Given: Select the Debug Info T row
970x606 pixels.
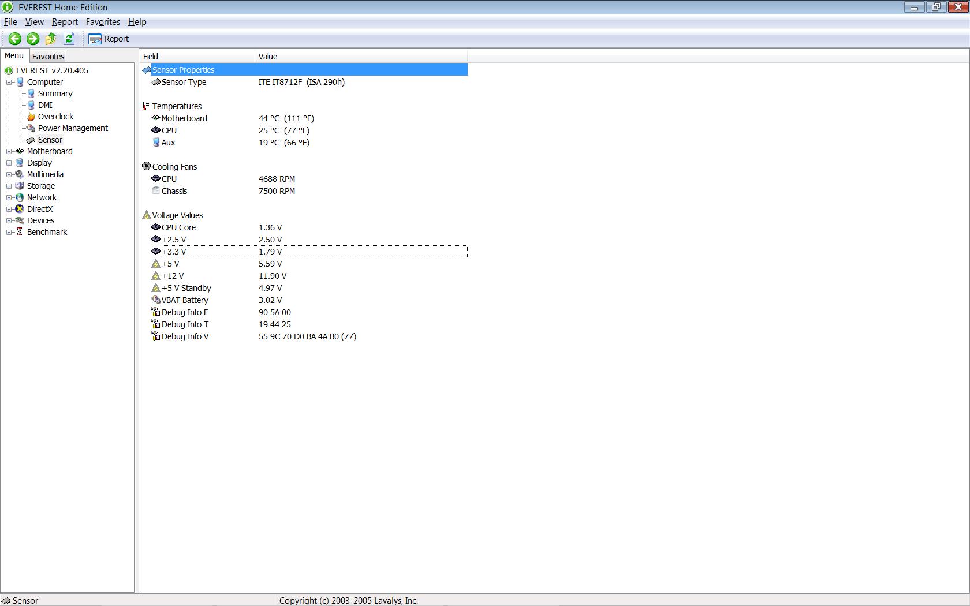Looking at the screenshot, I should pos(304,324).
